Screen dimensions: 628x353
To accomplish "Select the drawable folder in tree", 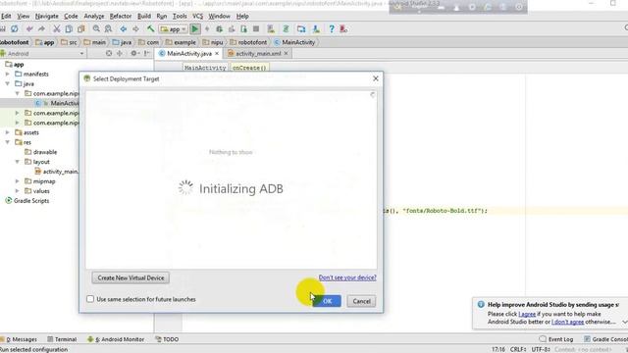I will (x=41, y=152).
